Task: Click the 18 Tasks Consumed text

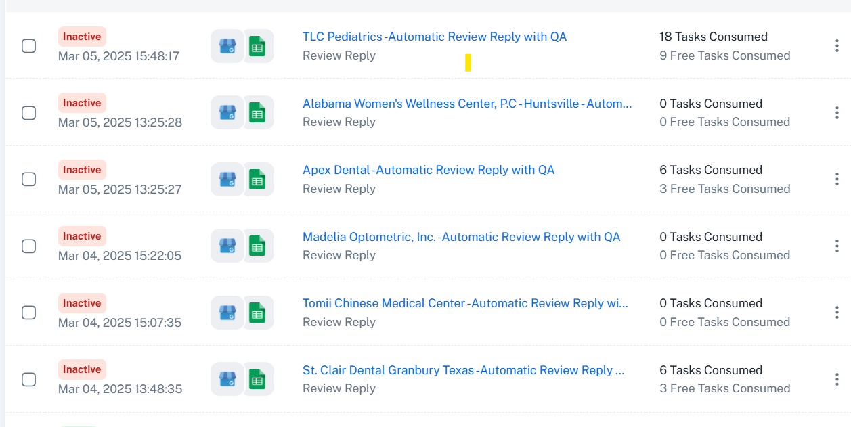Action: (714, 37)
